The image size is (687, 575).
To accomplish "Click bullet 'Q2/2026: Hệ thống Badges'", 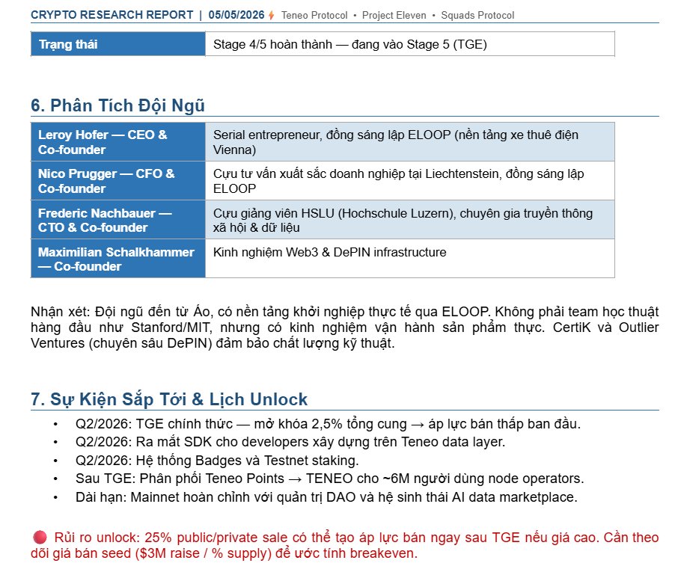I will [x=217, y=461].
